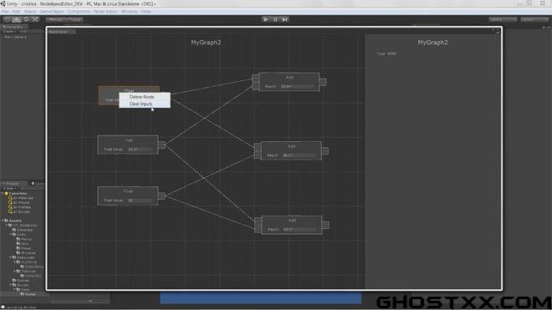The image size is (552, 310).
Task: Select the Rotate tool icon
Action: pyautogui.click(x=26, y=20)
